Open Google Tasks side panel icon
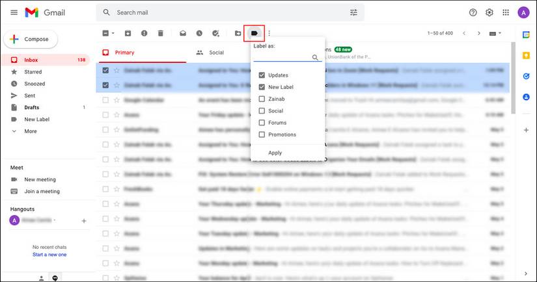 coord(526,76)
